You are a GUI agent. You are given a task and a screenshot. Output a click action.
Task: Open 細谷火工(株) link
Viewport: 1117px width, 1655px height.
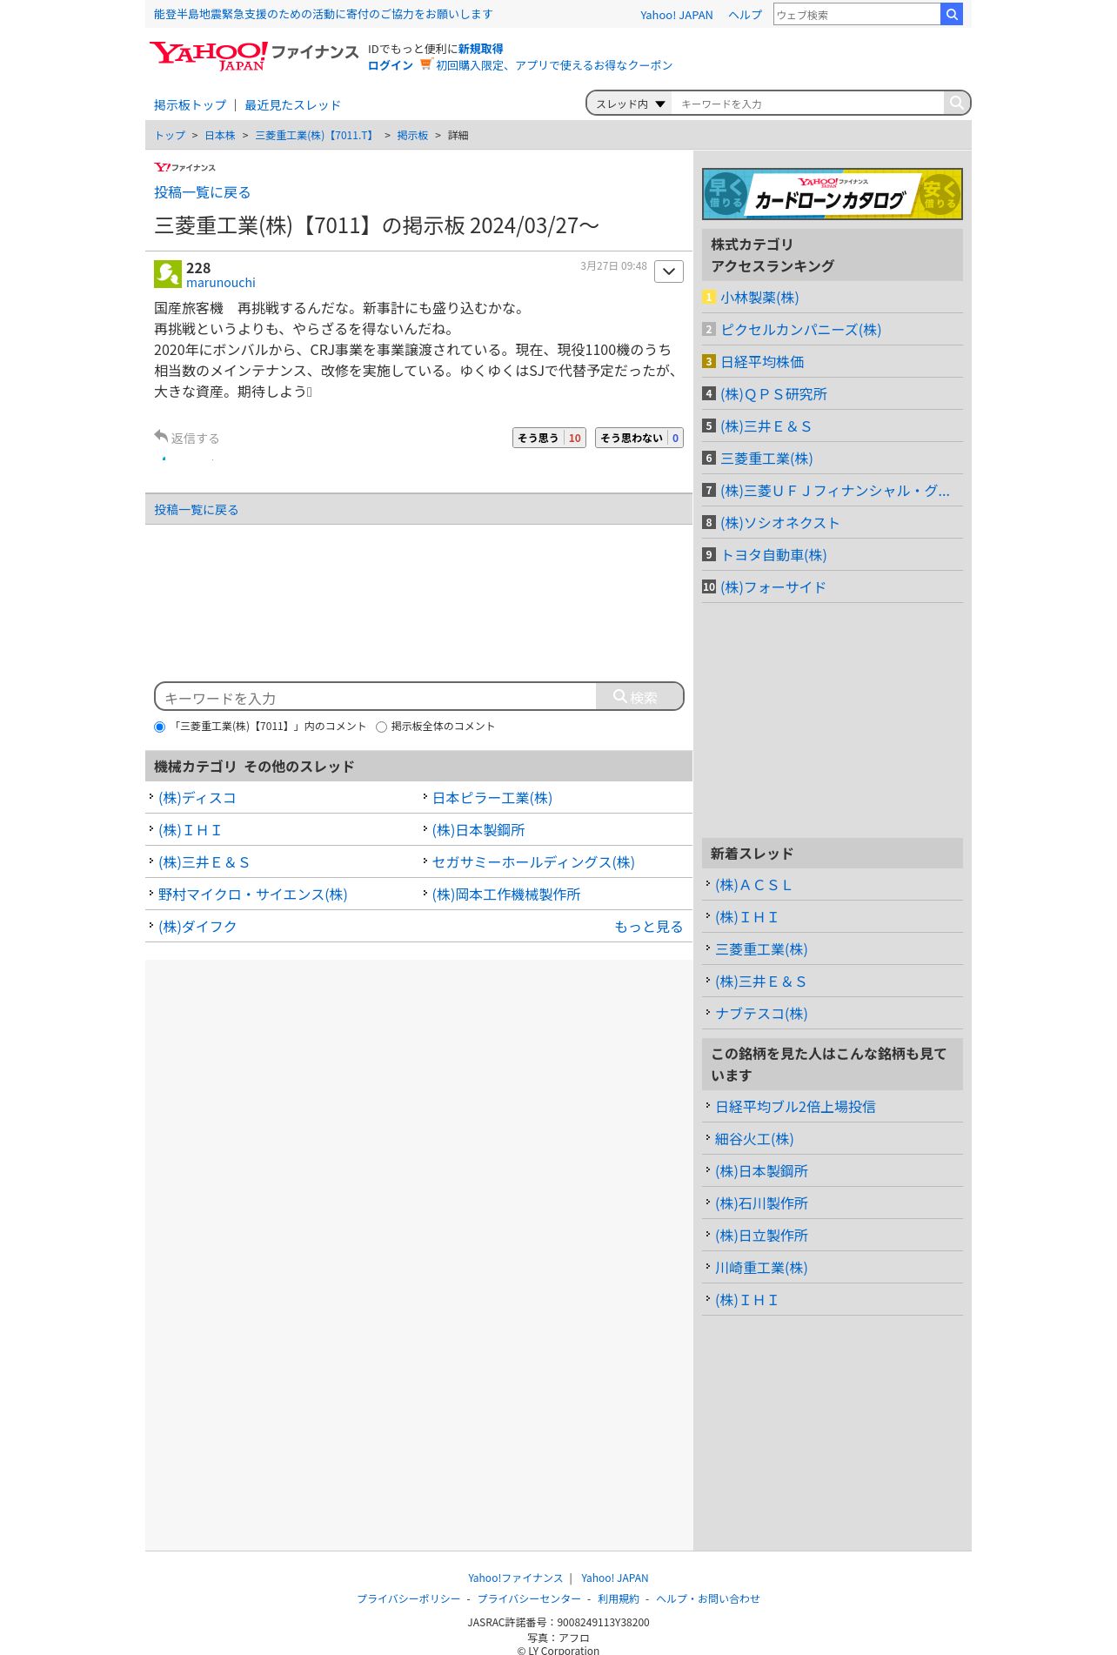[754, 1139]
